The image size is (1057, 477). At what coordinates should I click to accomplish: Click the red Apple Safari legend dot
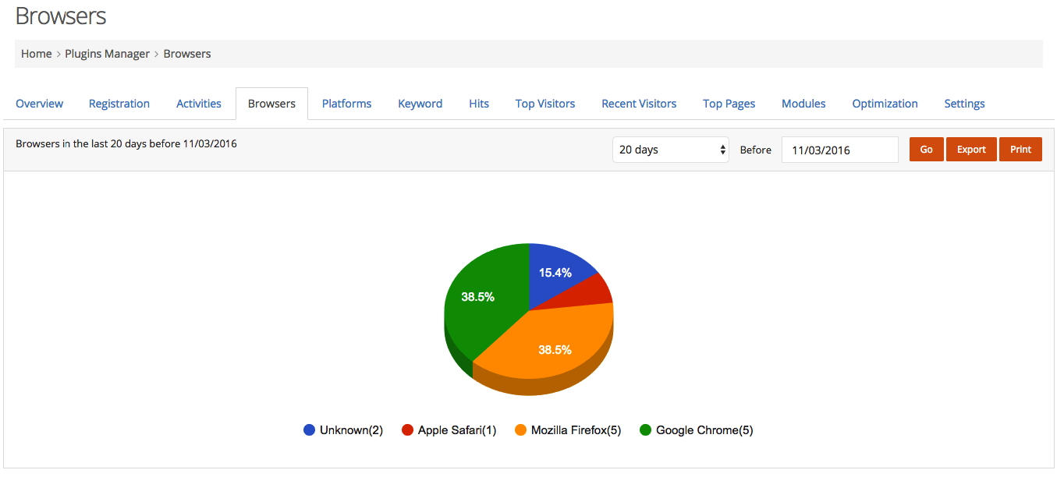point(407,430)
